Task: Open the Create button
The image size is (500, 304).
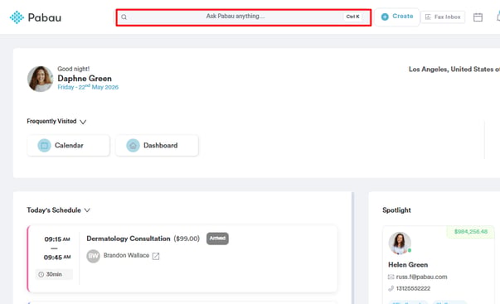Action: (397, 17)
